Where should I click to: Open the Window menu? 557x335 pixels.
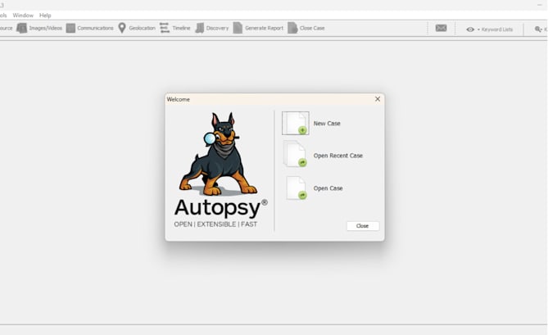coord(23,16)
